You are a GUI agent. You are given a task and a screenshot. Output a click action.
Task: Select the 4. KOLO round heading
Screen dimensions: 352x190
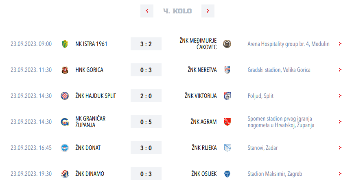coord(177,11)
